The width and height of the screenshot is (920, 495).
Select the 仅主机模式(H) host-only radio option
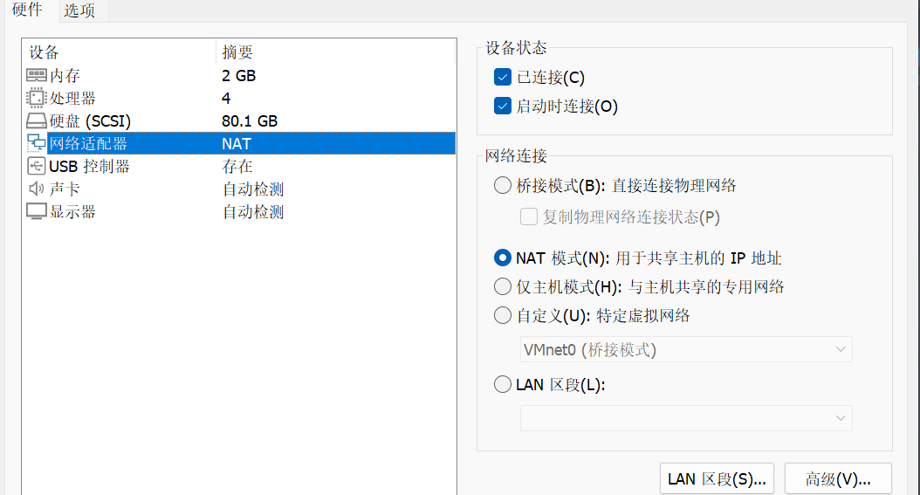coord(503,287)
